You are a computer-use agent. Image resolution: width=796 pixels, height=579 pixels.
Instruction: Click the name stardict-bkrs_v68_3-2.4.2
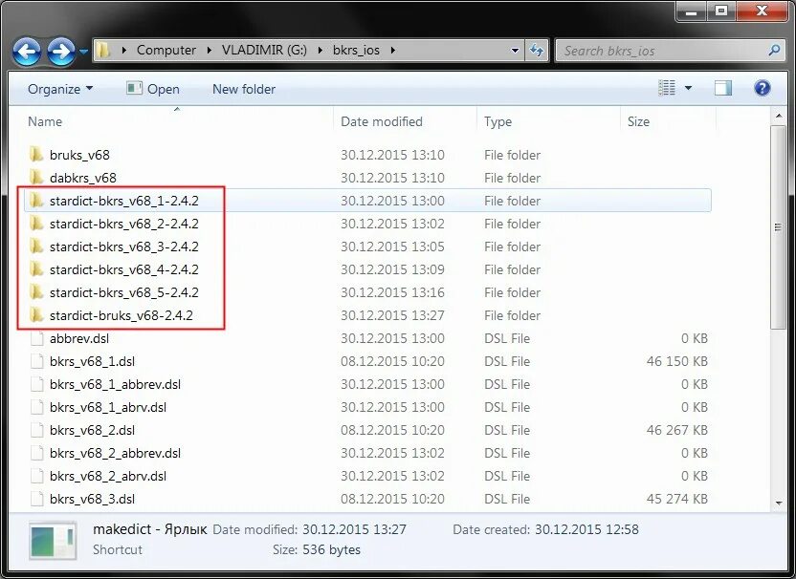tap(123, 247)
